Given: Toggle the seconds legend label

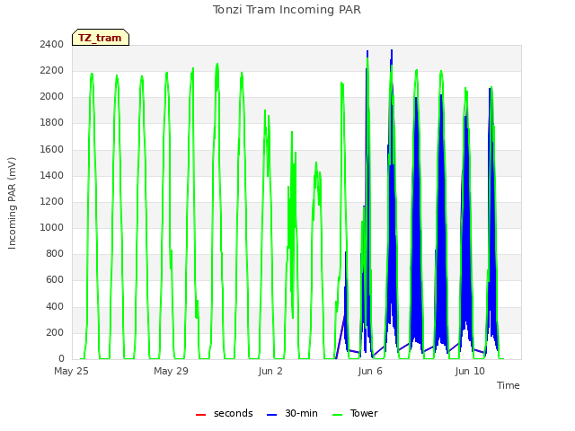Looking at the screenshot, I should 234,413.
